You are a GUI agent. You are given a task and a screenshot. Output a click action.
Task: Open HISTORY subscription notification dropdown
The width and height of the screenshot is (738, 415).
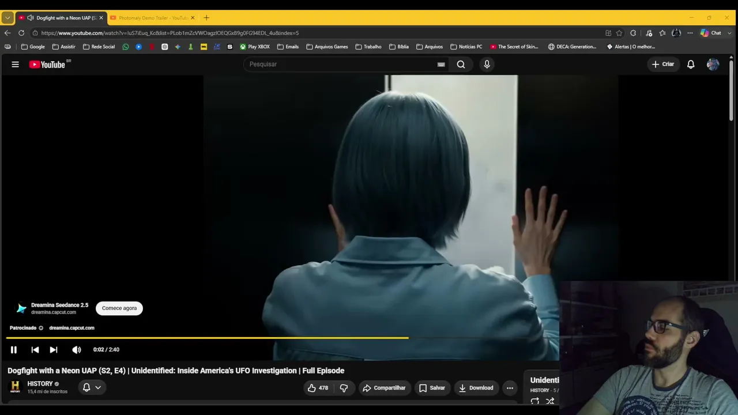point(92,387)
